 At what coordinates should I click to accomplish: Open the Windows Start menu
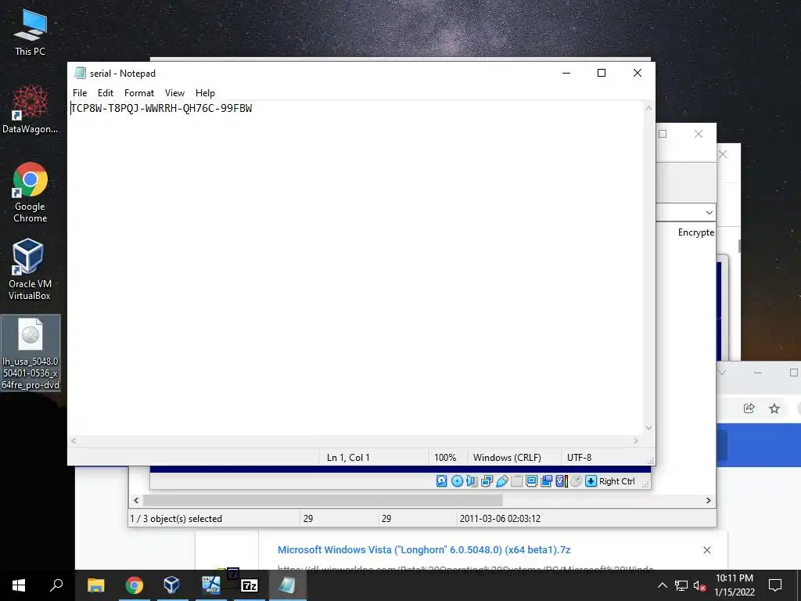[x=19, y=585]
